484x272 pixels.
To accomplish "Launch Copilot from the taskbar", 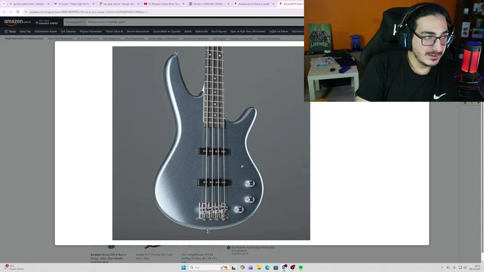I will (242, 267).
